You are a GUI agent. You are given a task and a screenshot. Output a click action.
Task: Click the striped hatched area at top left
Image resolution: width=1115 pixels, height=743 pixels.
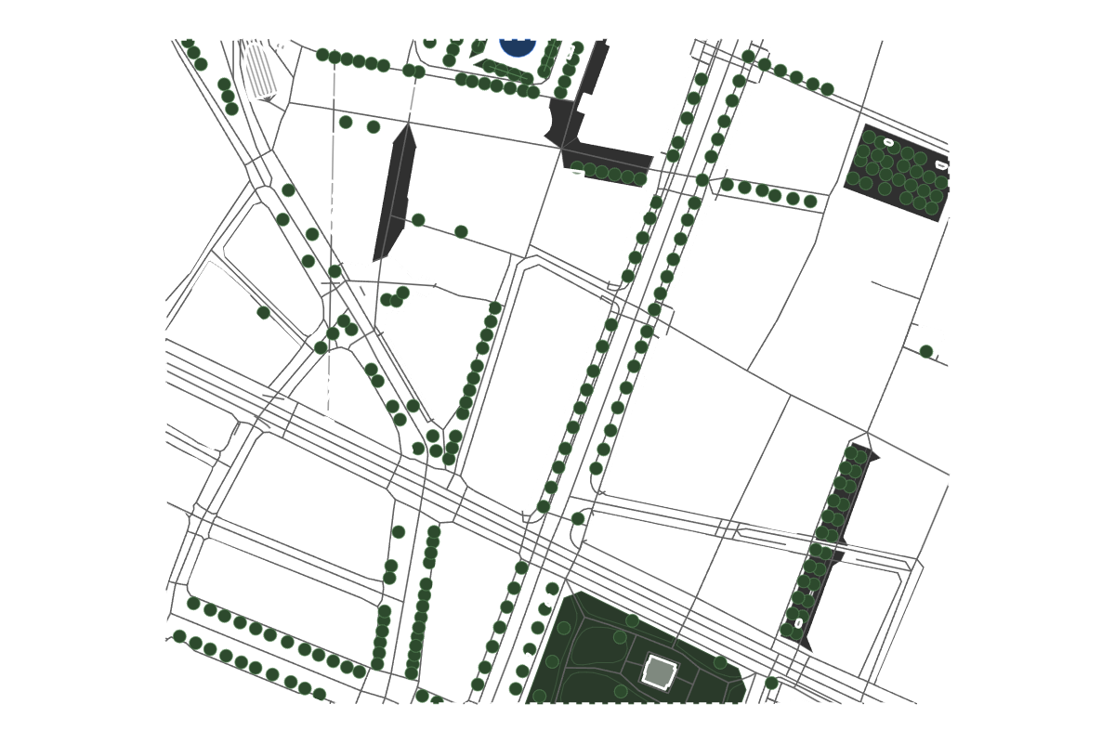(x=260, y=71)
